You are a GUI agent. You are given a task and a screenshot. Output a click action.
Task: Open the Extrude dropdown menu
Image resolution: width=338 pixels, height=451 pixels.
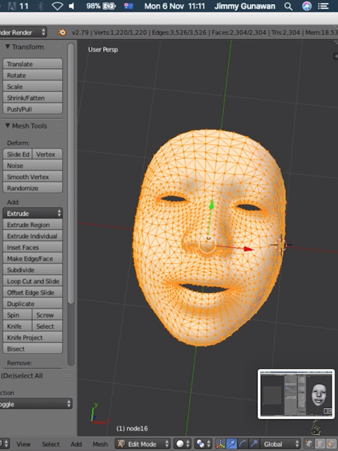coord(32,213)
